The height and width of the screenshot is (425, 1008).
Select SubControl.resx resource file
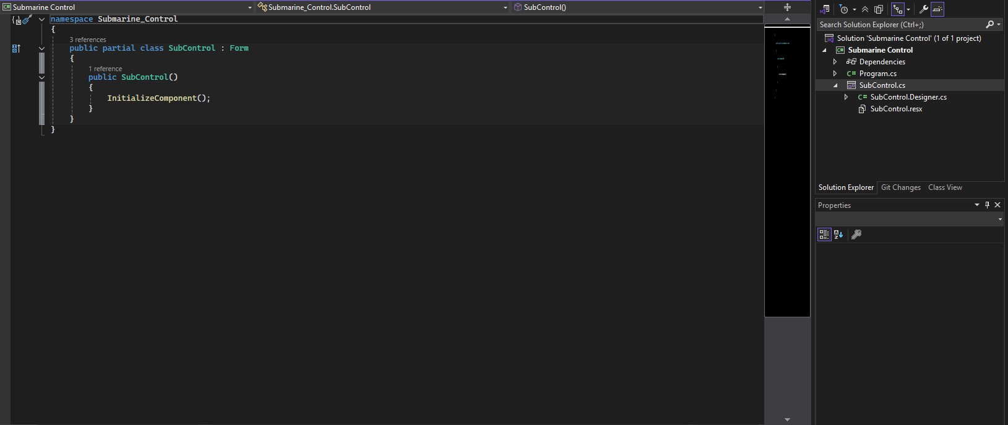tap(896, 109)
